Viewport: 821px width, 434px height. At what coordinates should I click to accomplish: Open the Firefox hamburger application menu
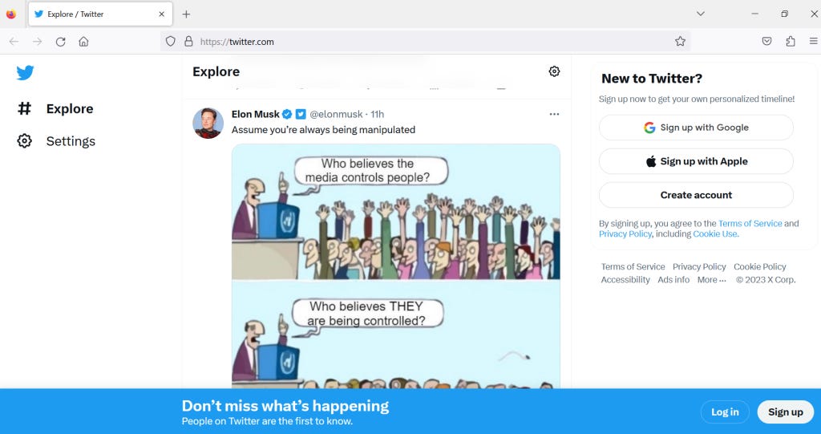(x=813, y=42)
